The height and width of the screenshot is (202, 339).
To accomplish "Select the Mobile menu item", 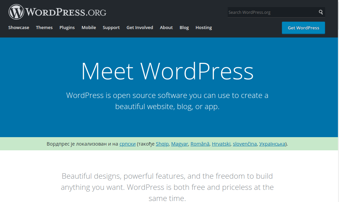I will point(89,28).
